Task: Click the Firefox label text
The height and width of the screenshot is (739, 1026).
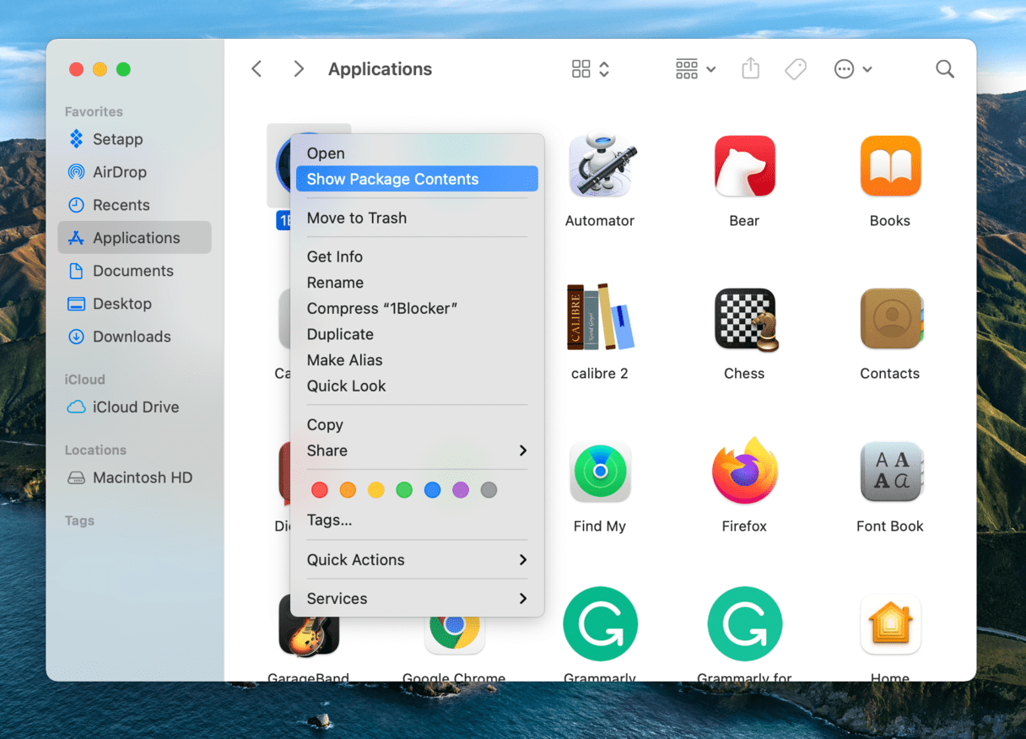Action: coord(744,526)
